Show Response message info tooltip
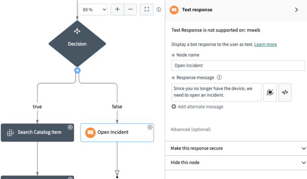307x179 pixels. 219,77
